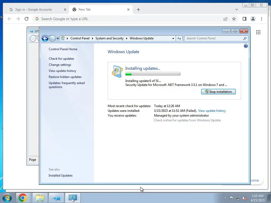The image size is (271, 203).
Task: Open View update history in sidebar
Action: pos(62,71)
